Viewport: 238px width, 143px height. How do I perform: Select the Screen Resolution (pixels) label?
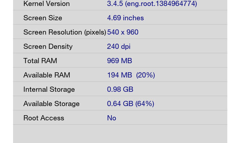pyautogui.click(x=65, y=32)
